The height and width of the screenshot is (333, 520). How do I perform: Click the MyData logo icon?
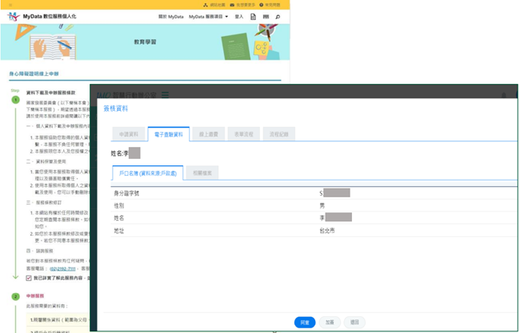tap(14, 16)
